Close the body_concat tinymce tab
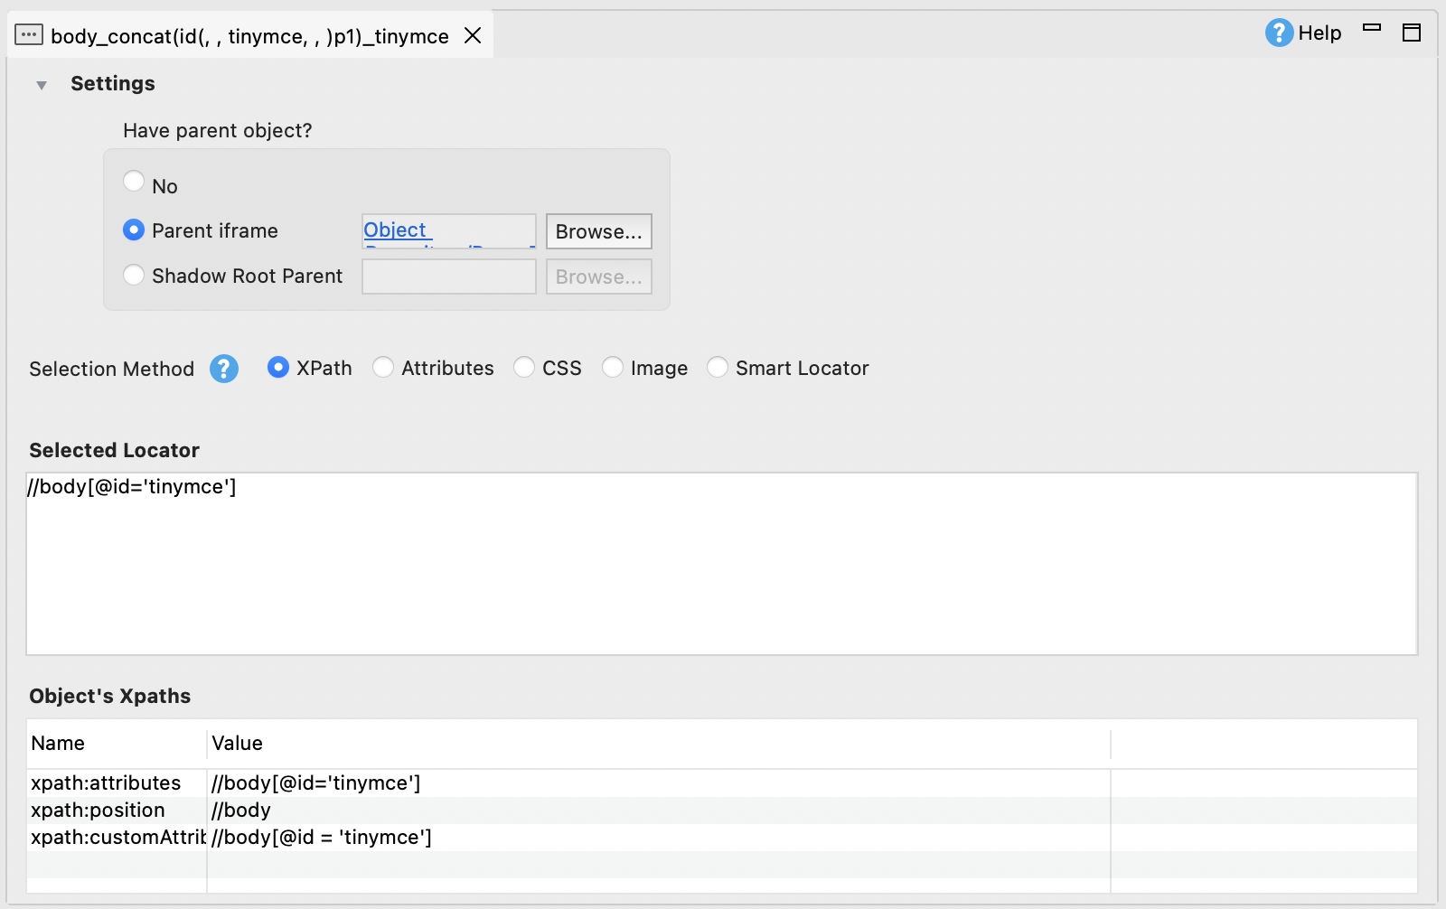 [x=474, y=36]
